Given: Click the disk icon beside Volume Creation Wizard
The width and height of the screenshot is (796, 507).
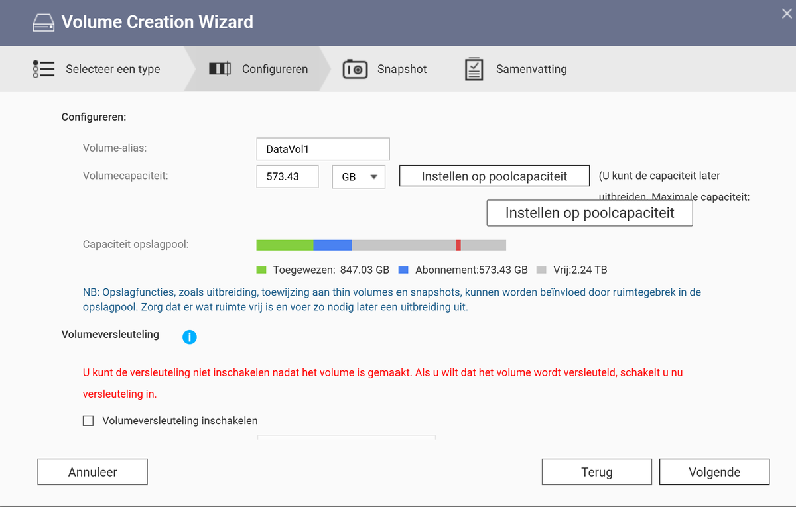Looking at the screenshot, I should 43,23.
